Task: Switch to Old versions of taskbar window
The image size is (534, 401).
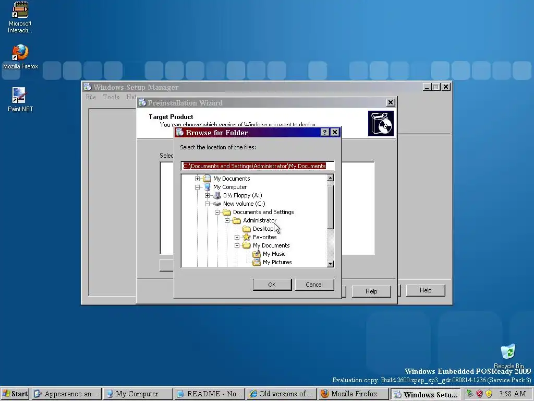Action: [x=282, y=394]
